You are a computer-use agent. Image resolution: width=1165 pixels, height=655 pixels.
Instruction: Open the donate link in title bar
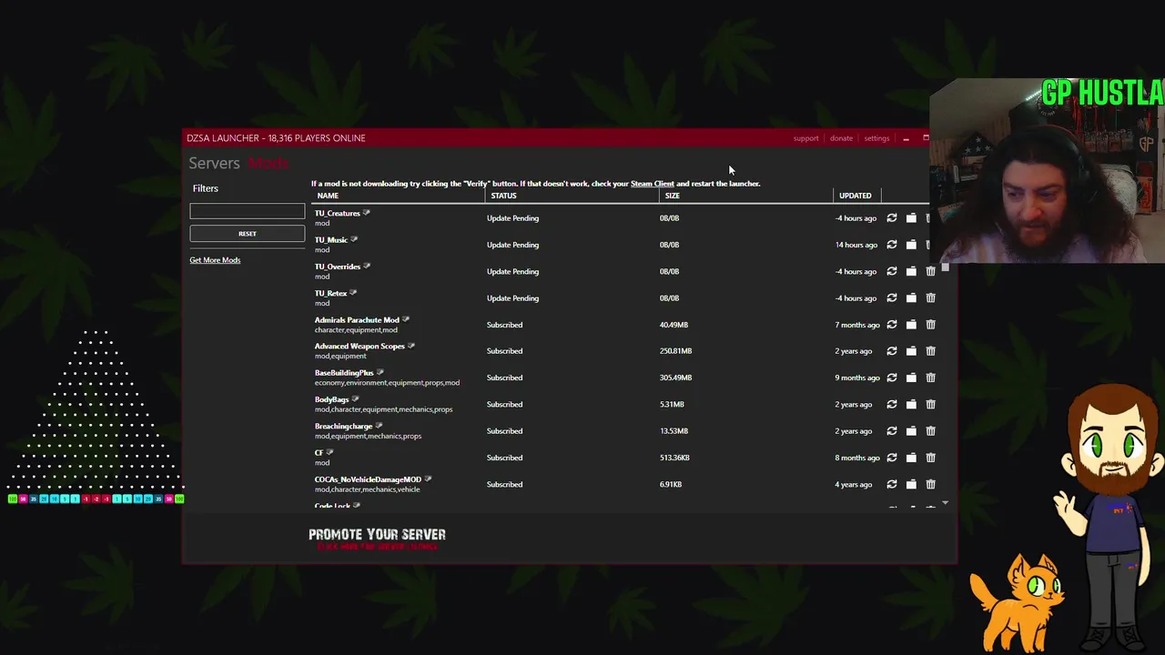pyautogui.click(x=841, y=138)
